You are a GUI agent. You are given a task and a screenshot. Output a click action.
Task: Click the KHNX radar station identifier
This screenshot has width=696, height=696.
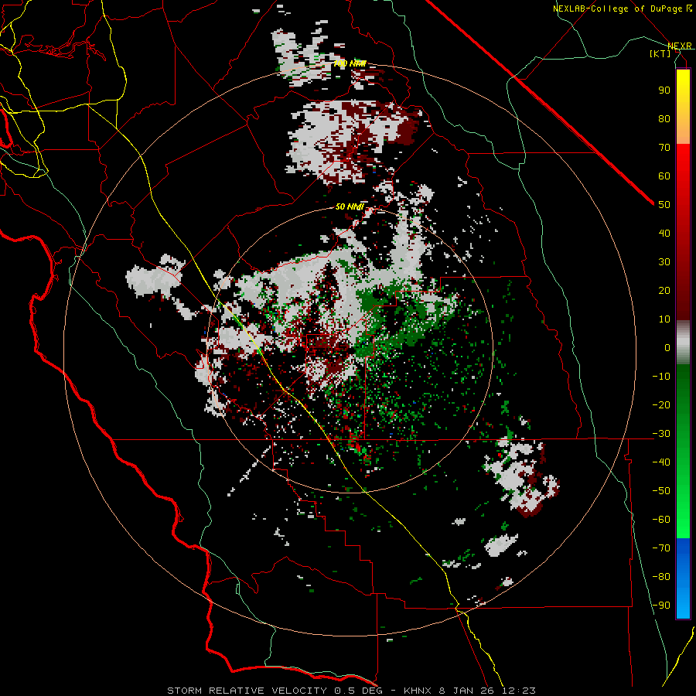(418, 691)
